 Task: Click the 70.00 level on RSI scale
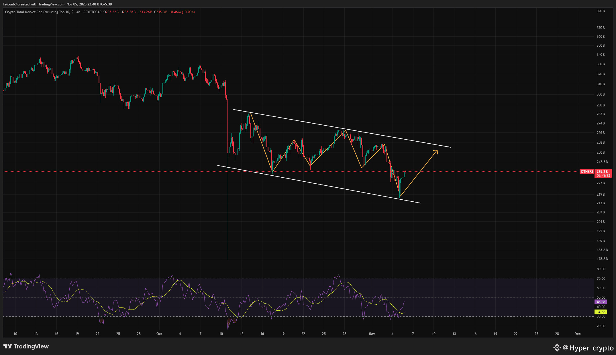point(601,279)
